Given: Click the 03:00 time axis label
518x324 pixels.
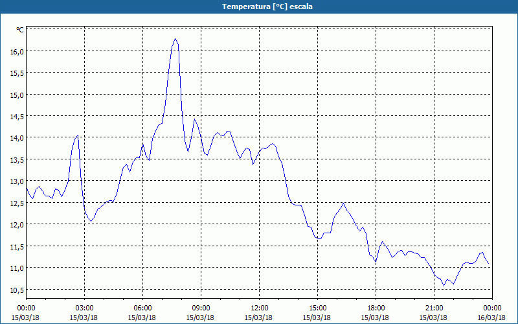Looking at the screenshot, I should 84,308.
